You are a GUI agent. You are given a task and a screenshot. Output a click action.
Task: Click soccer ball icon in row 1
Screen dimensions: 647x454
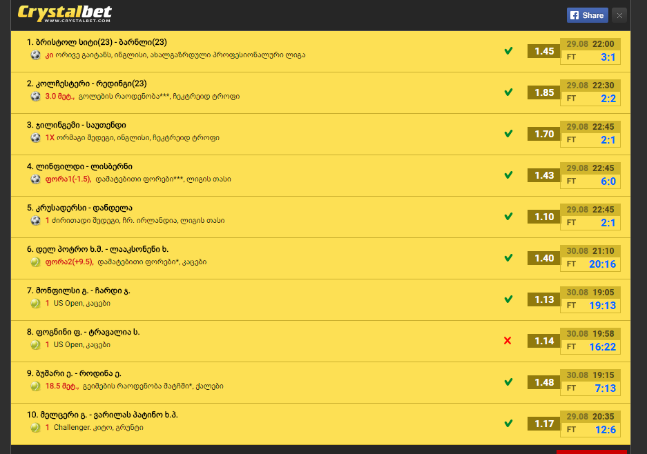click(x=35, y=55)
